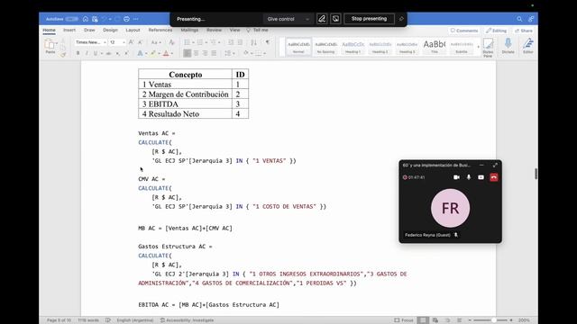This screenshot has height=324, width=577.
Task: Open the Styles Pane
Action: [488, 48]
